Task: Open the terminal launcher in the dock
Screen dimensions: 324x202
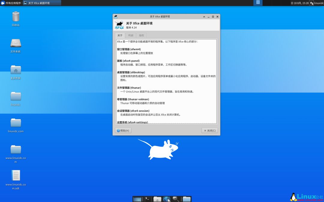Action: [147, 199]
